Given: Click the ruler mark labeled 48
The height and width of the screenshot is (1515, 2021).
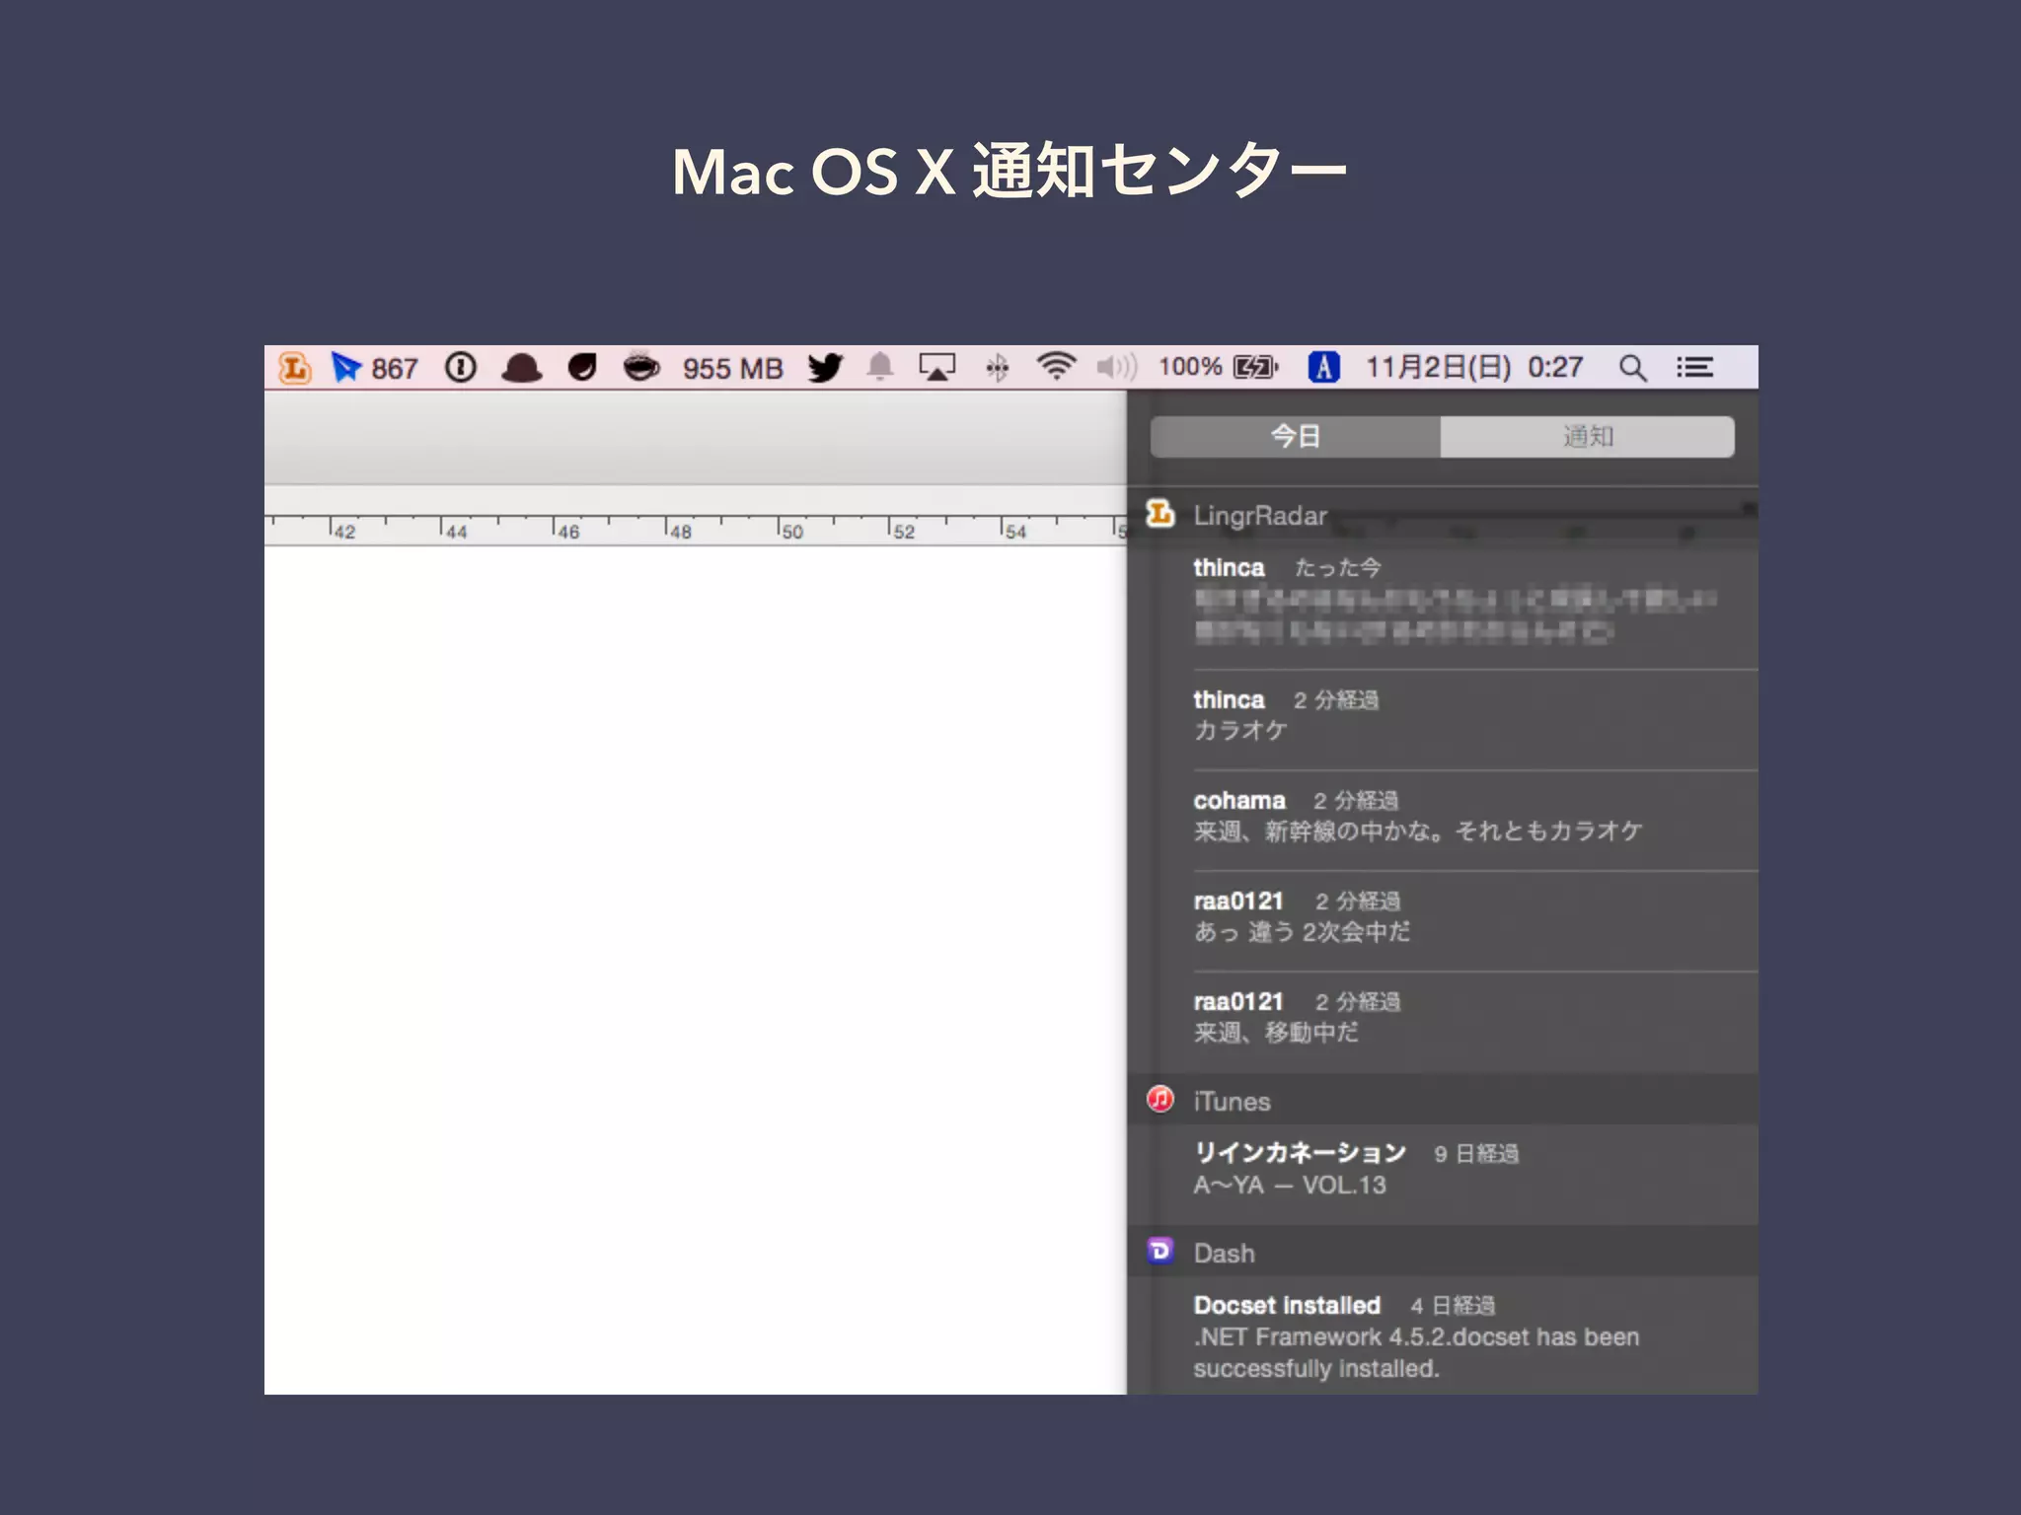Looking at the screenshot, I should [x=681, y=532].
